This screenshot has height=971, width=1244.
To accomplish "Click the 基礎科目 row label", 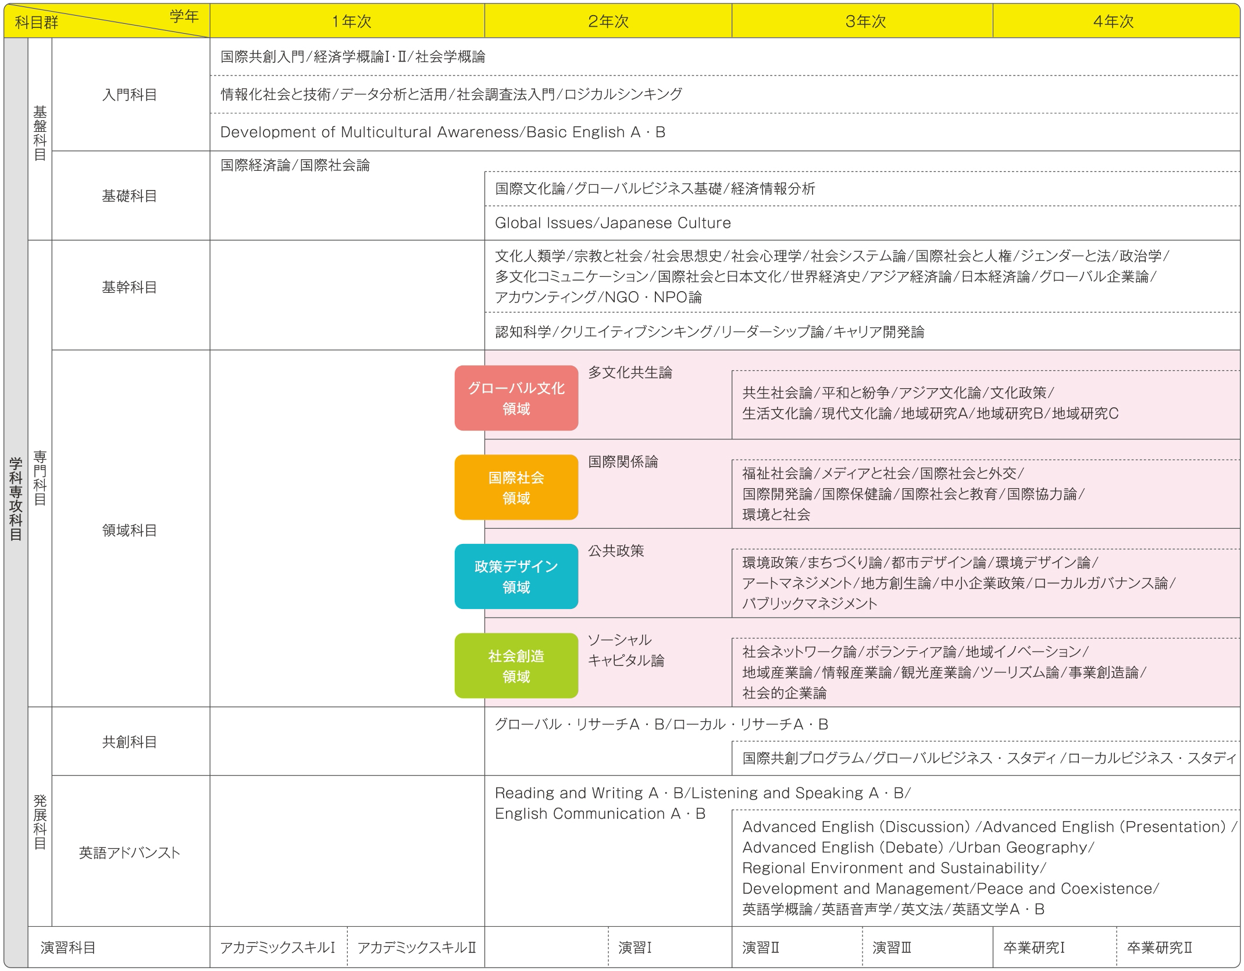I will click(130, 196).
